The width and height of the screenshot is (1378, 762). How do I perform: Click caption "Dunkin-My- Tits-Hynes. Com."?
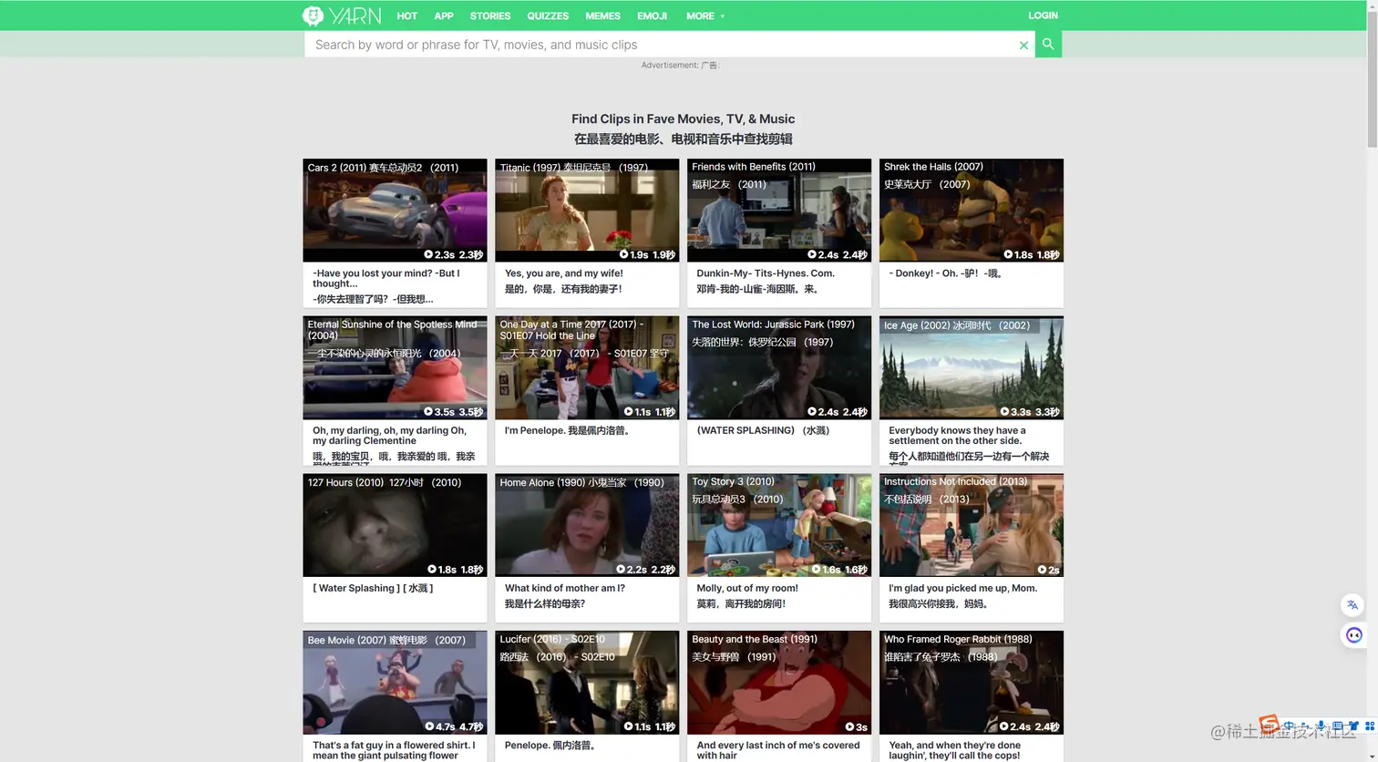click(x=766, y=273)
